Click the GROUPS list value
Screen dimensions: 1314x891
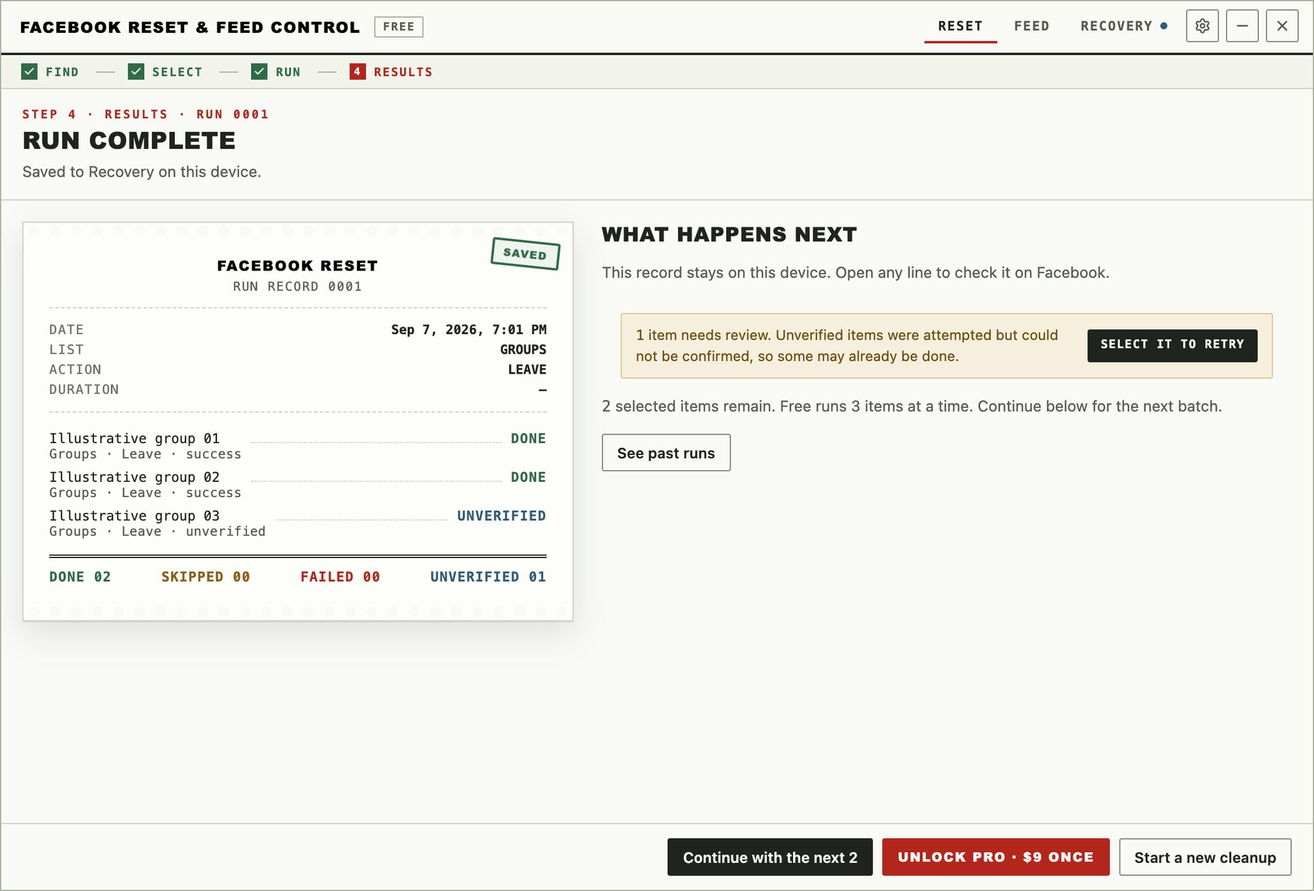[x=523, y=349]
